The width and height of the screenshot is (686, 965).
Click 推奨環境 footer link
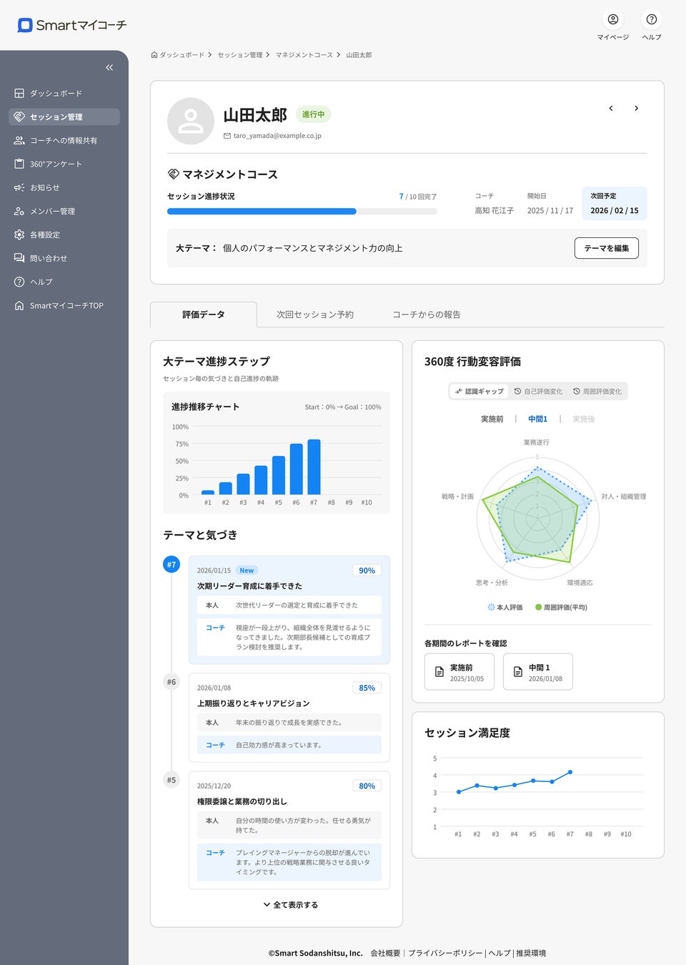click(531, 953)
